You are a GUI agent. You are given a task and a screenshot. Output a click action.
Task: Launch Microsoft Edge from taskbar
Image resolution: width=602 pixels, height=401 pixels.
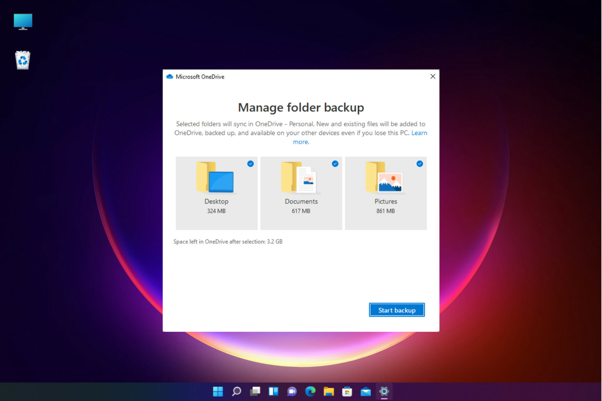click(x=310, y=391)
